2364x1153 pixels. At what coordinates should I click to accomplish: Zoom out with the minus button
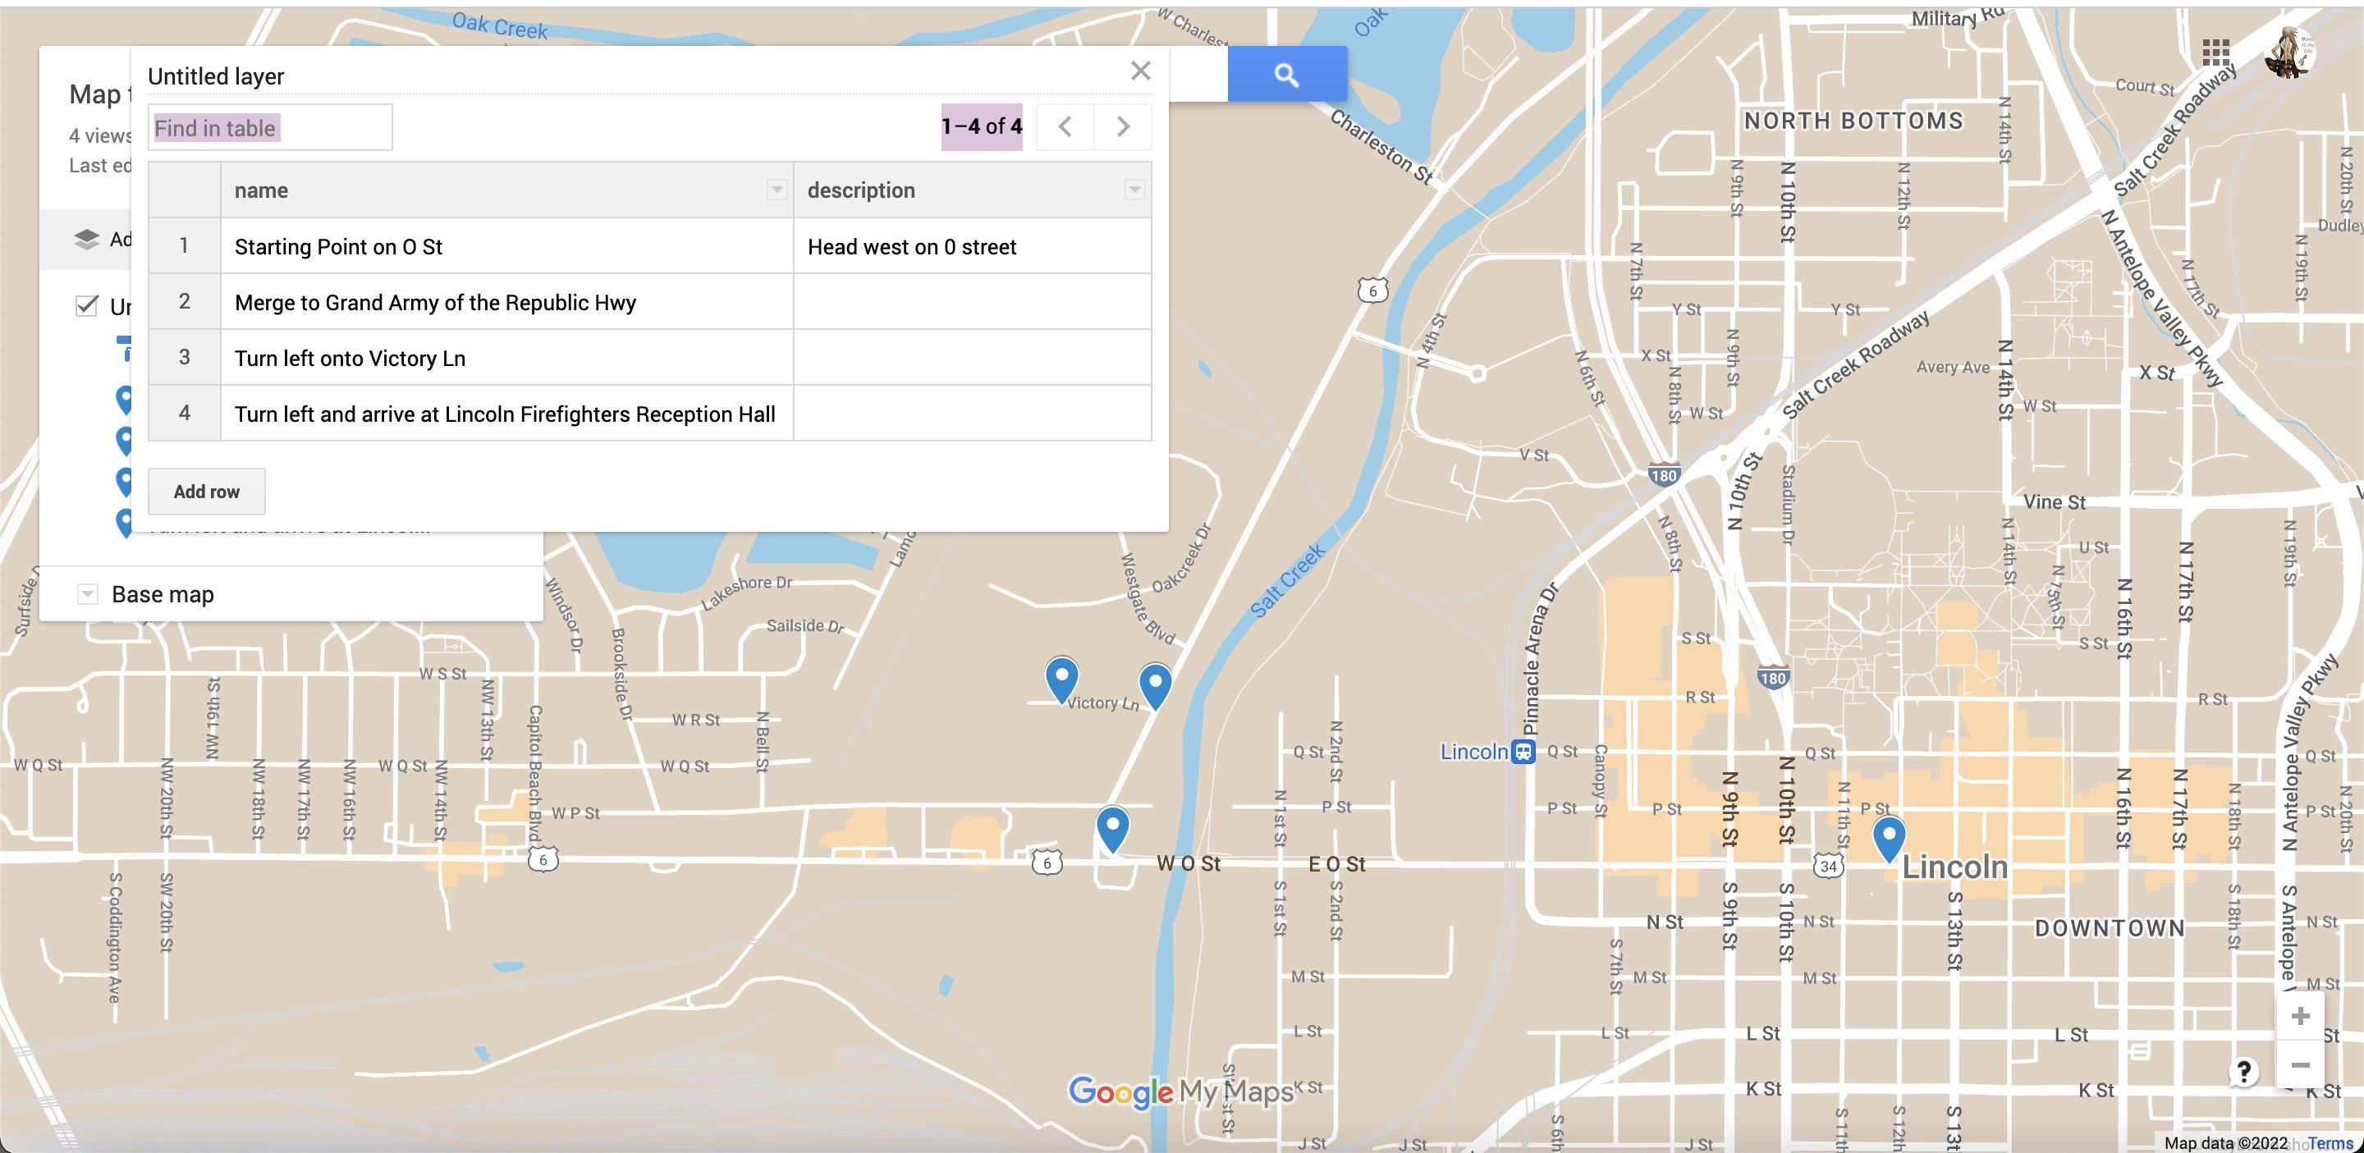2300,1066
